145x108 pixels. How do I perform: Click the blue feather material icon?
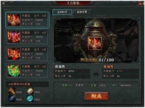pos(12,99)
